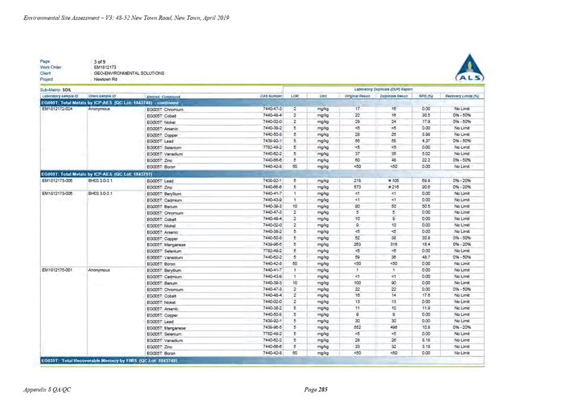
Task: Click RPD value 10.8
Action: [426, 327]
